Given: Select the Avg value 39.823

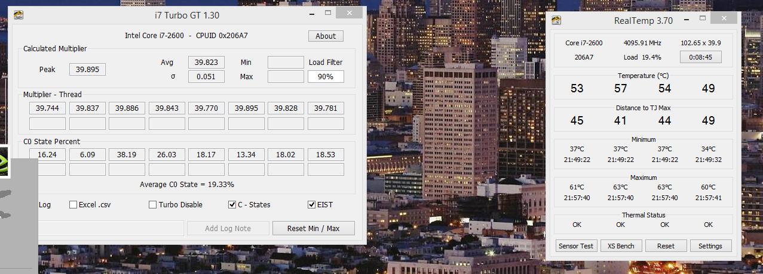Looking at the screenshot, I should click(206, 62).
